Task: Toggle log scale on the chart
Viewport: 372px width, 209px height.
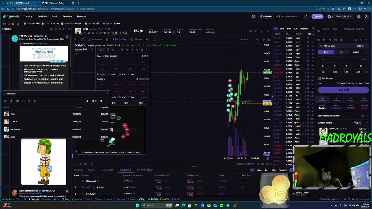Action: tap(263, 164)
